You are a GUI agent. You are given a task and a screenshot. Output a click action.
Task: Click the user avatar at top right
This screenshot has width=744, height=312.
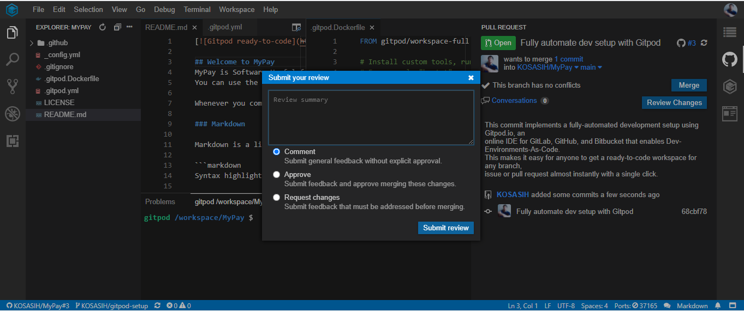pos(730,9)
